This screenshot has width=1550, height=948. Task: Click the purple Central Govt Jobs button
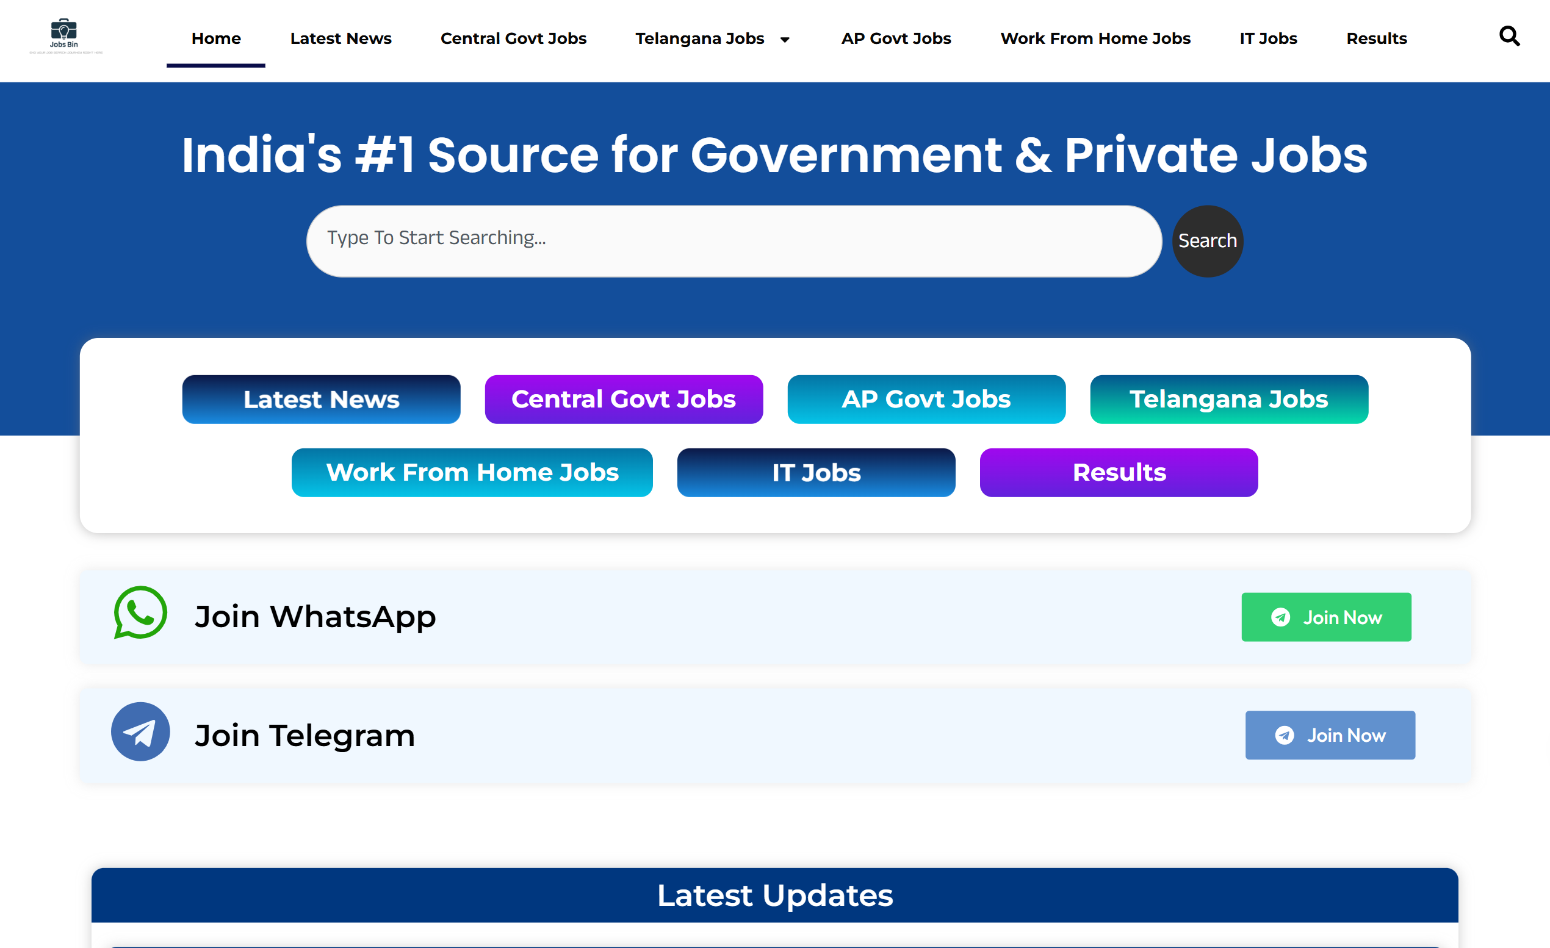624,400
